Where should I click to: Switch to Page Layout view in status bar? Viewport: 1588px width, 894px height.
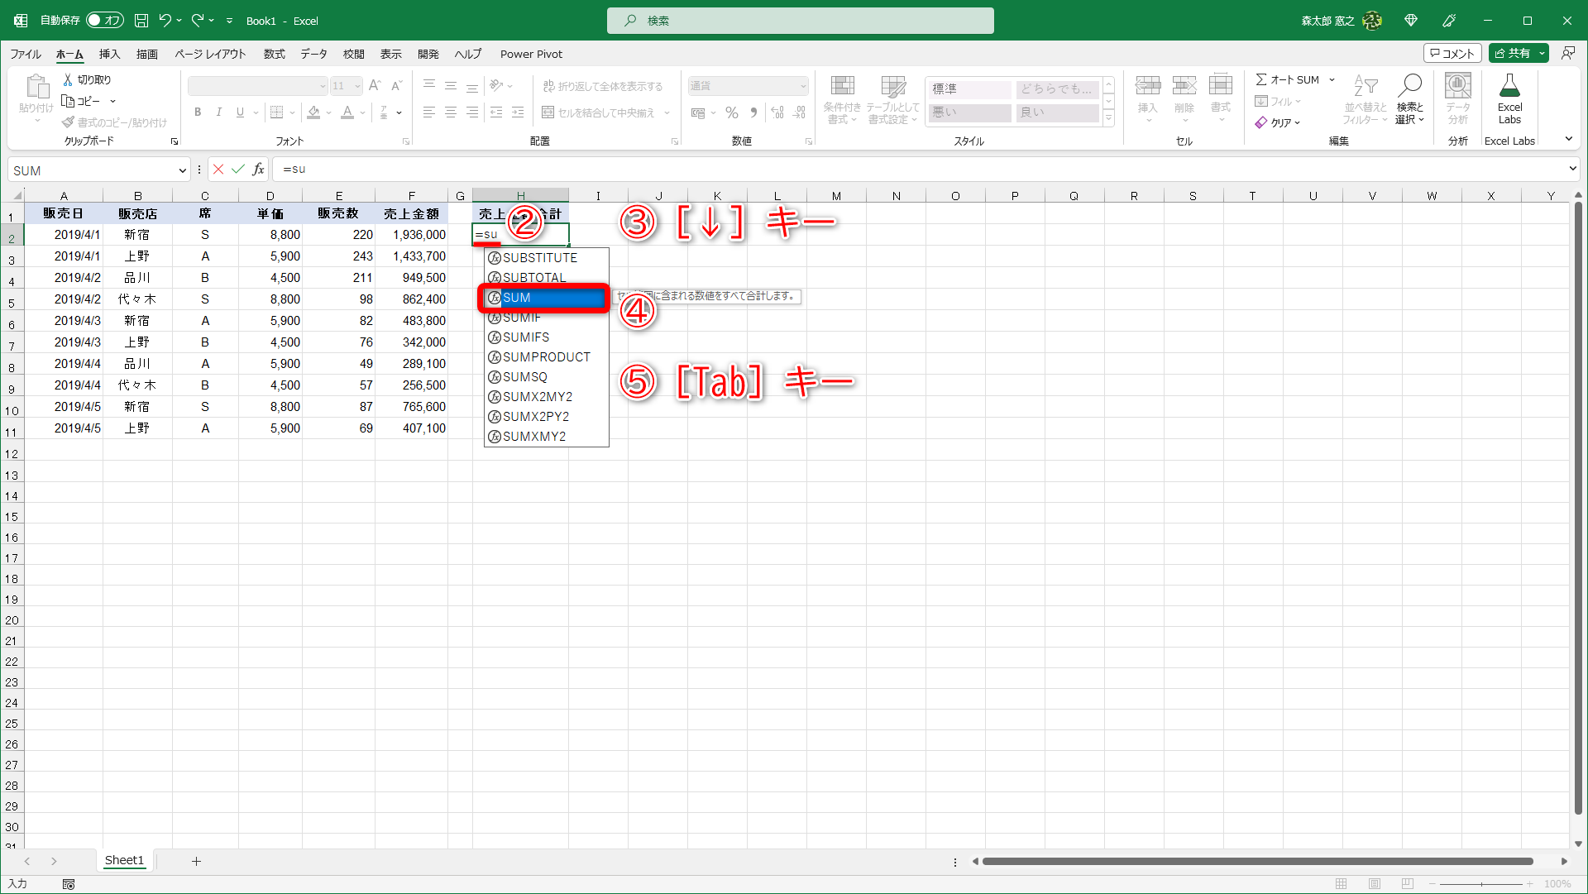coord(1375,884)
